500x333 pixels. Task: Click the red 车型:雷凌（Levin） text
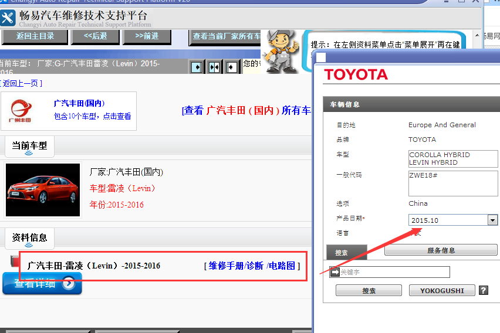tap(123, 188)
